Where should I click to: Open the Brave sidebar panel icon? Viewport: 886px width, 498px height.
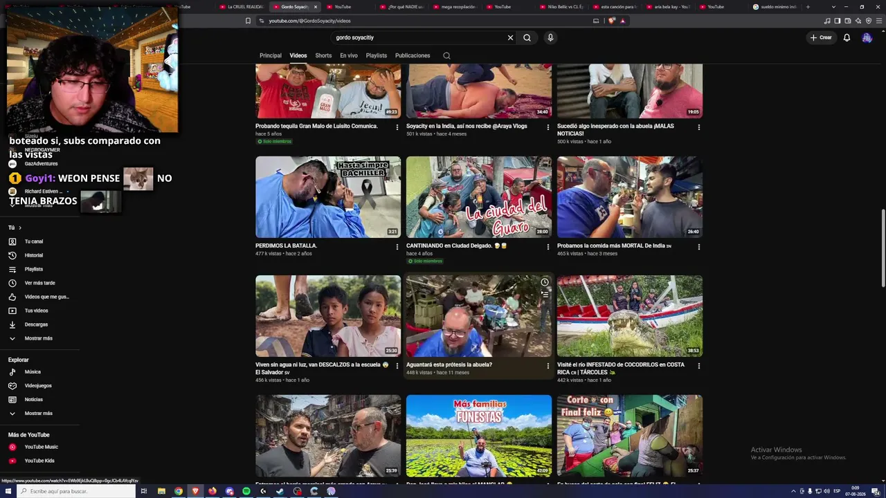[x=838, y=21]
